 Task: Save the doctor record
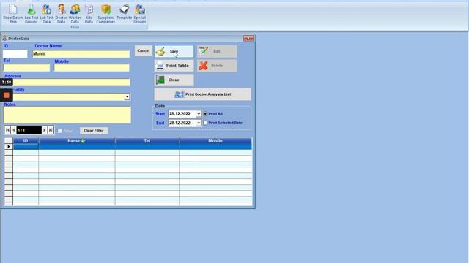tap(174, 51)
